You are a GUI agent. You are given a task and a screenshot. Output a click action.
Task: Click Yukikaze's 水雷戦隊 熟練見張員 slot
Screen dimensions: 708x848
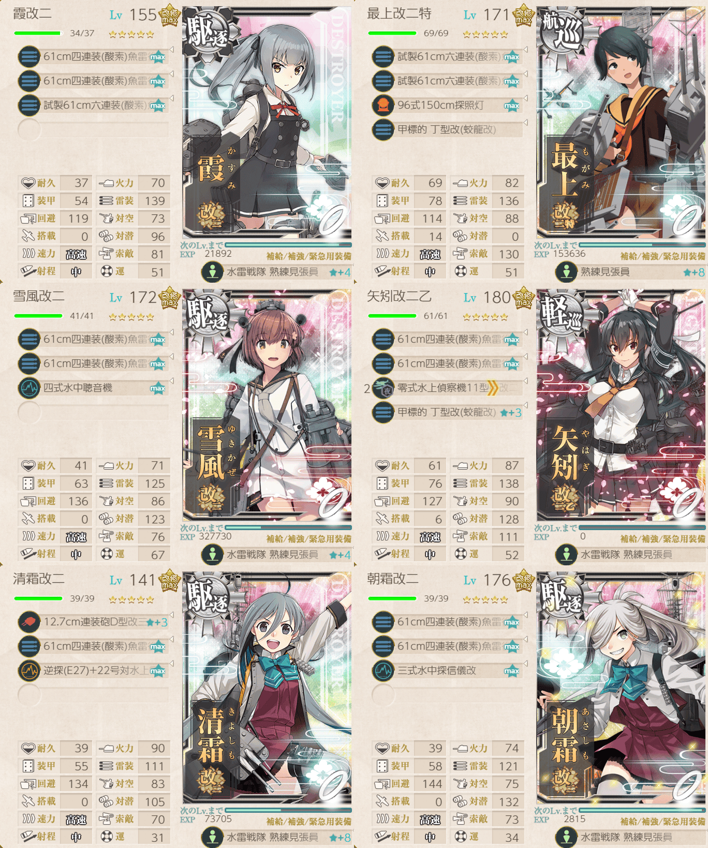click(276, 554)
